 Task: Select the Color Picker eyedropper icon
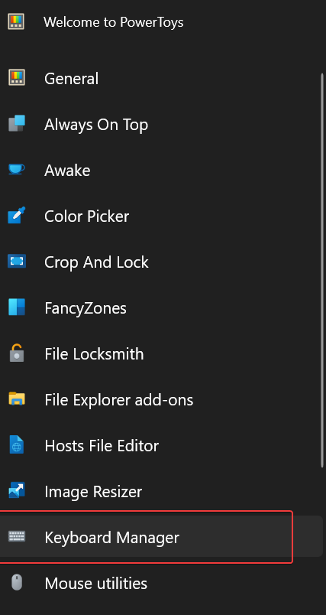tap(17, 216)
